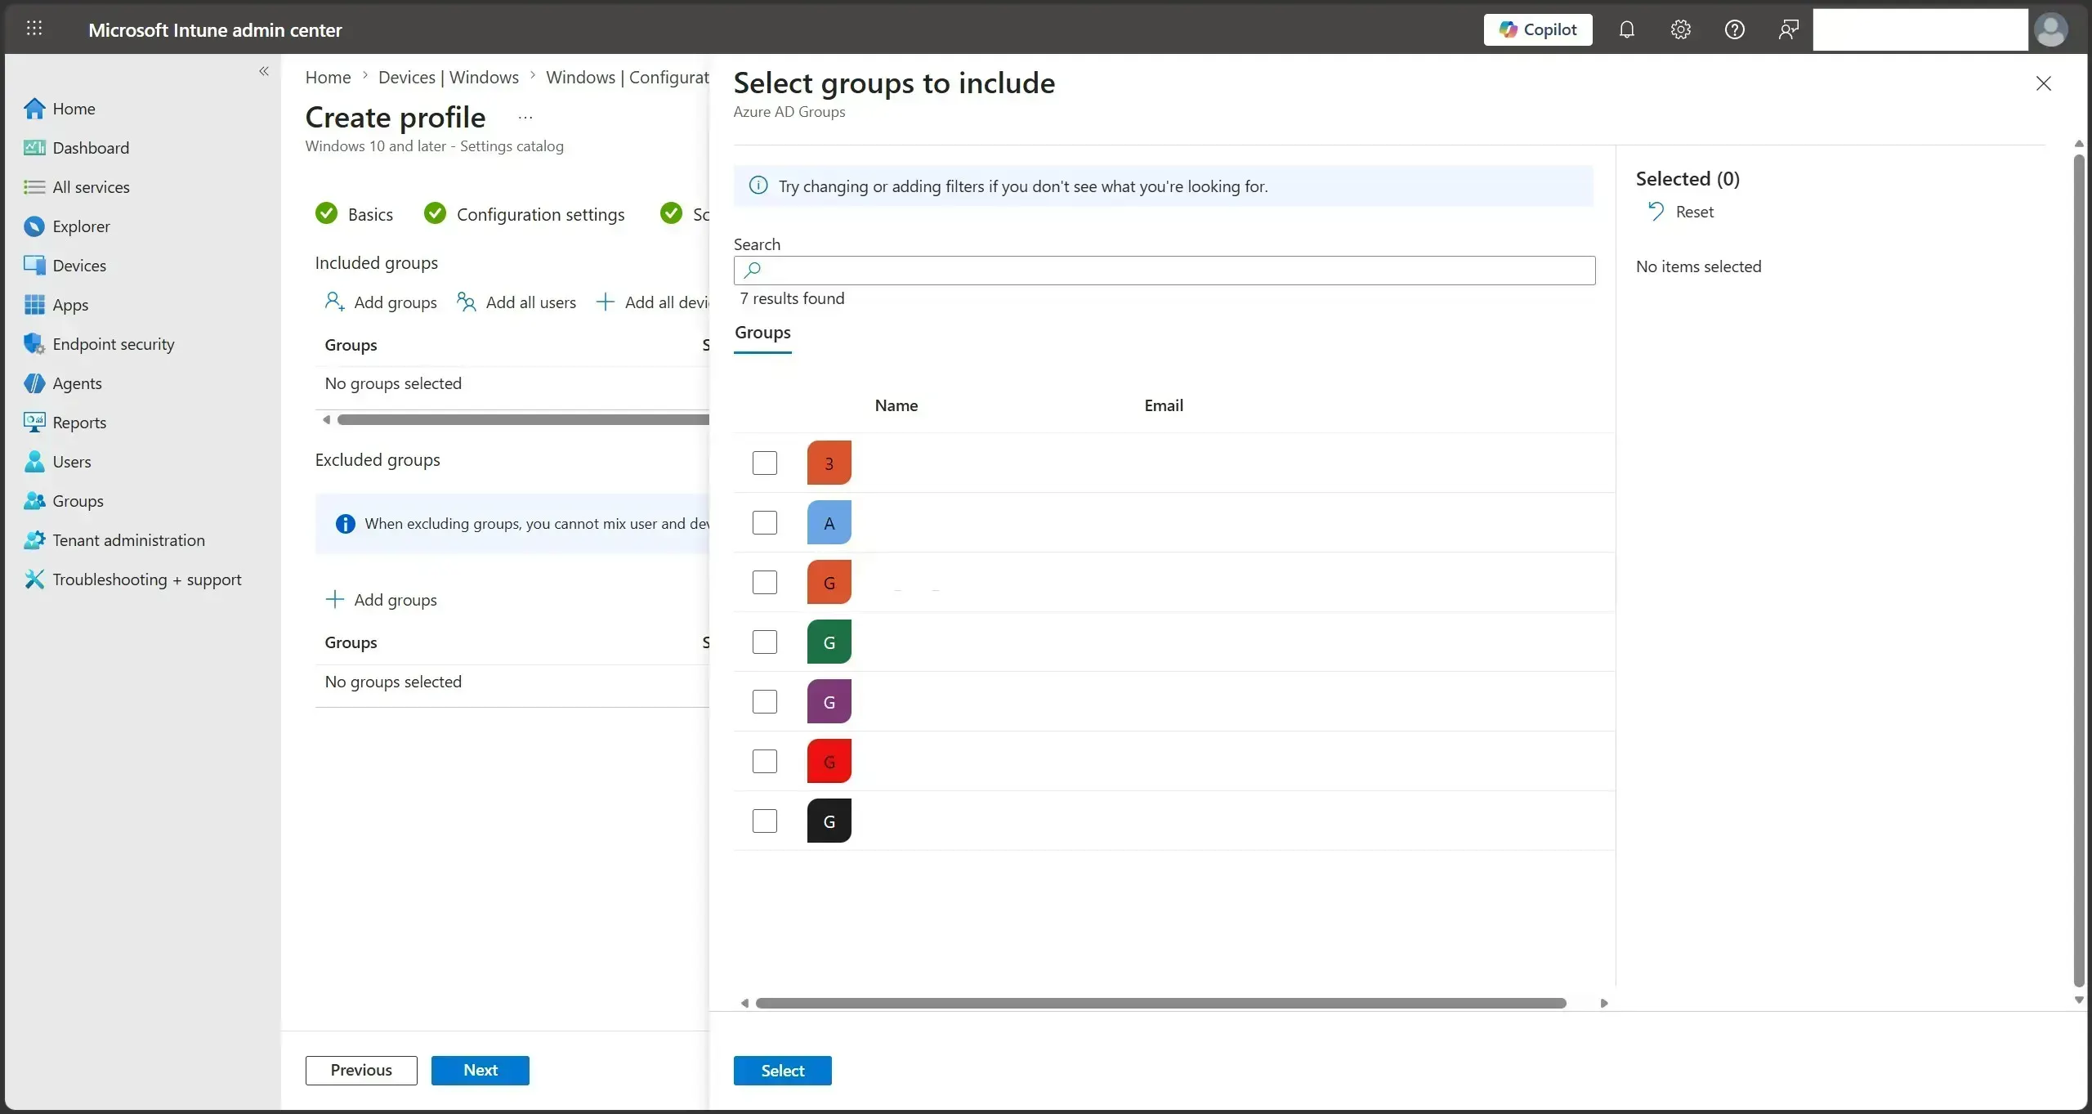
Task: Click the Email column header
Action: (1164, 405)
